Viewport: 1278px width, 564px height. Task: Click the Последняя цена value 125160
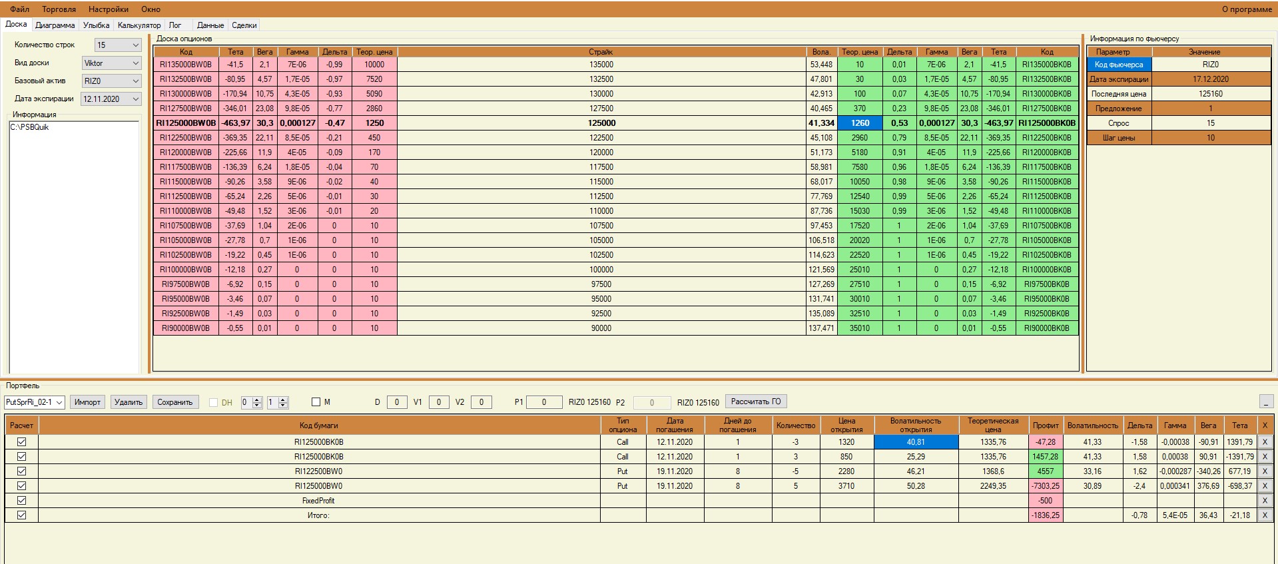[x=1211, y=94]
